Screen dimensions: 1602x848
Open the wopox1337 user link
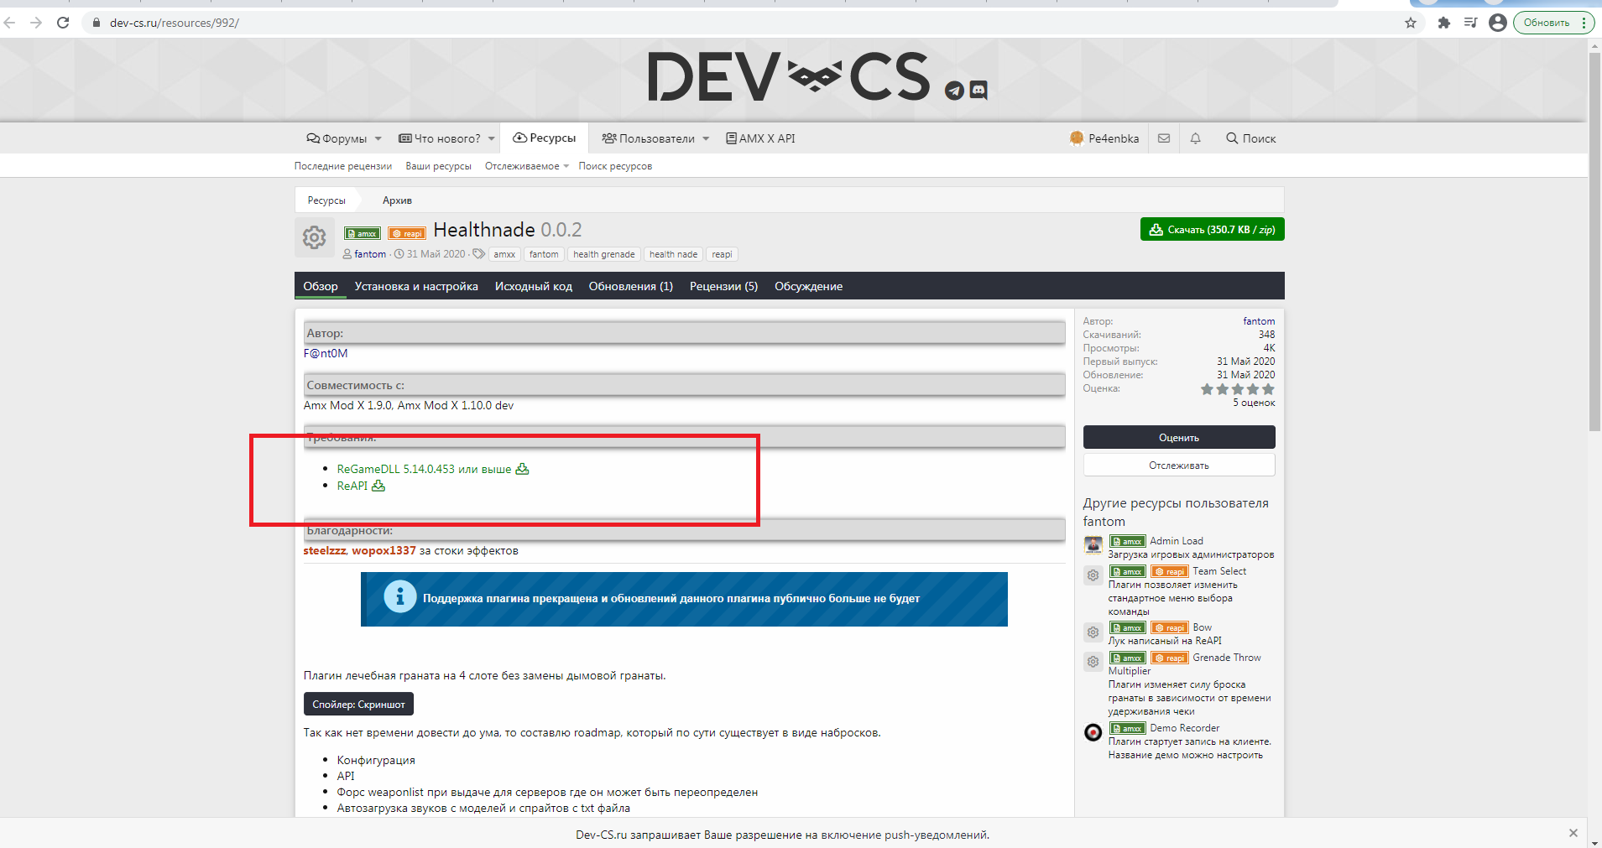[384, 550]
